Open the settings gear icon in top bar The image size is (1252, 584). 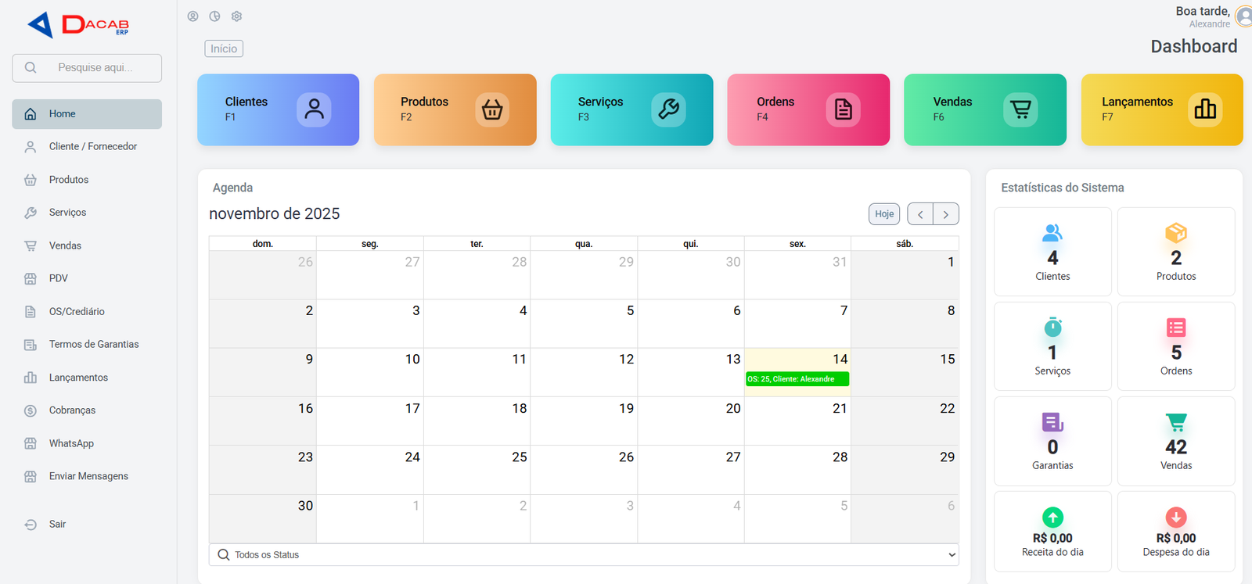[236, 16]
